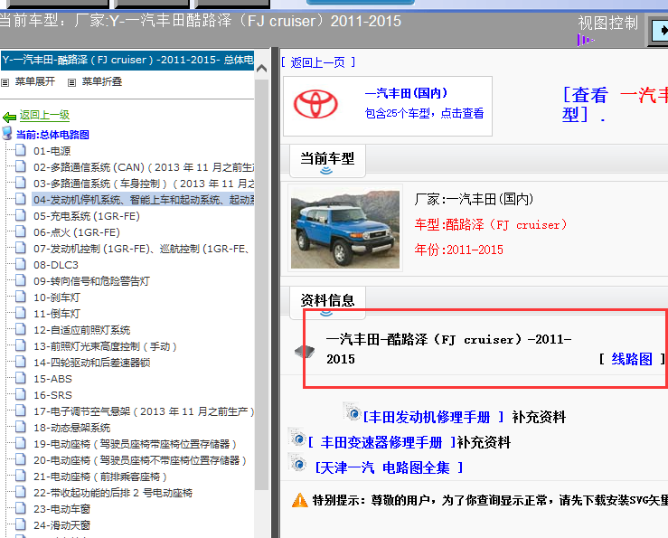Select 19-电动座椅（带座椅位置存储器）
This screenshot has width=668, height=538.
click(x=135, y=444)
